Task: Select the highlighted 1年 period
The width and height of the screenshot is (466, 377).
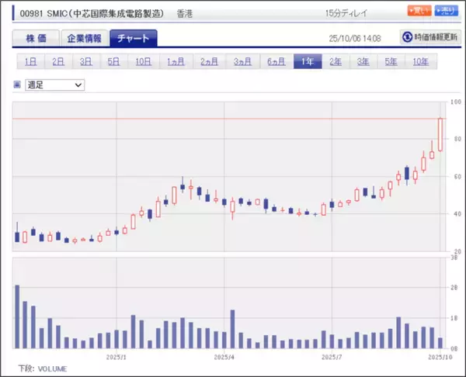Action: pos(307,61)
